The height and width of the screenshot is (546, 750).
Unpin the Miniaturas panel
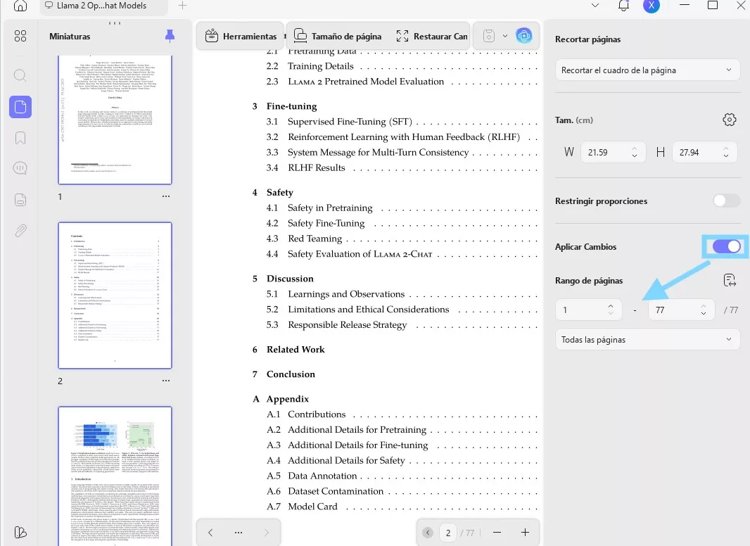tap(170, 36)
